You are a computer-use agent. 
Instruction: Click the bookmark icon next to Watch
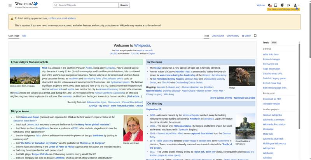click(x=255, y=36)
